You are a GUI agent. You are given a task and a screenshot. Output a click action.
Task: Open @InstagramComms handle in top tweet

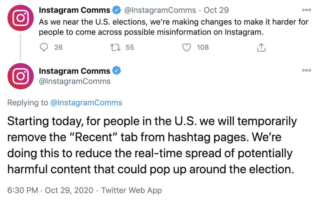160,10
